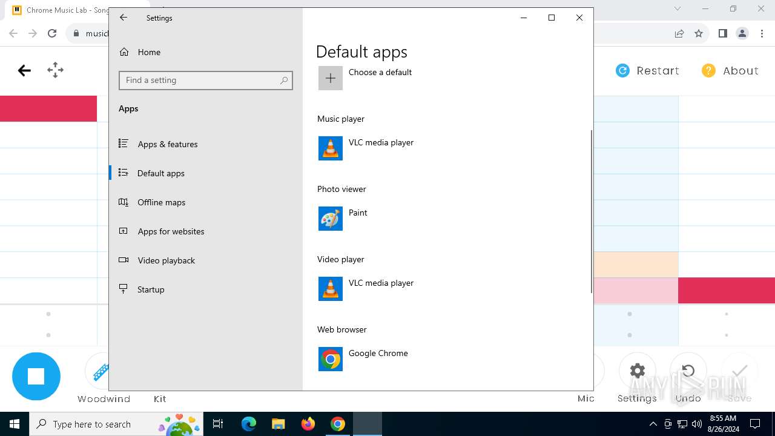Open Startup settings page
The height and width of the screenshot is (436, 775).
coord(206,289)
